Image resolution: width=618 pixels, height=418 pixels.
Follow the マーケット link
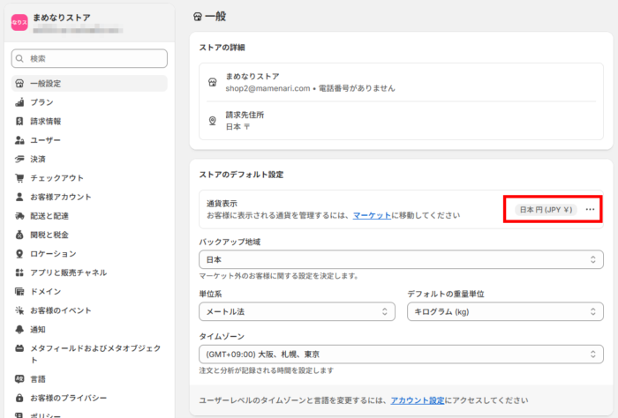(373, 215)
